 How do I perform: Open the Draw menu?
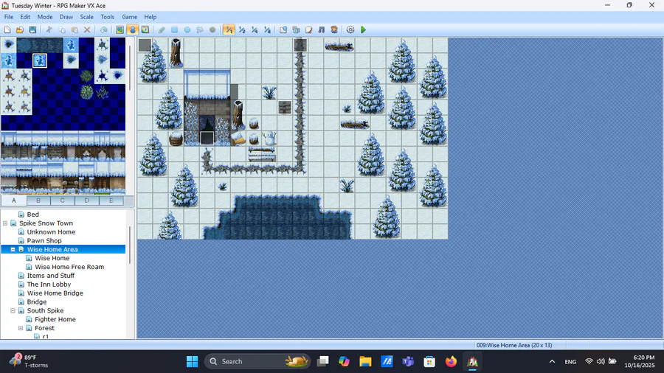click(x=66, y=17)
